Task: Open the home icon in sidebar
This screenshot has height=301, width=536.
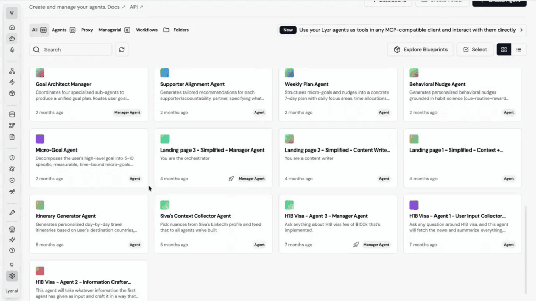Action: [x=12, y=27]
